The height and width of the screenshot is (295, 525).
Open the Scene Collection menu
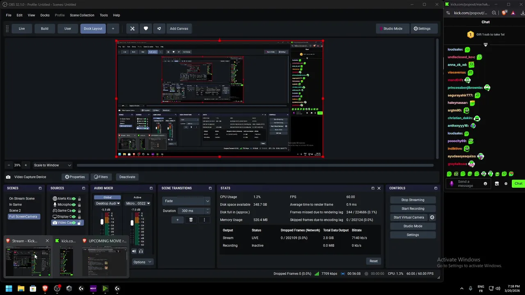82,15
